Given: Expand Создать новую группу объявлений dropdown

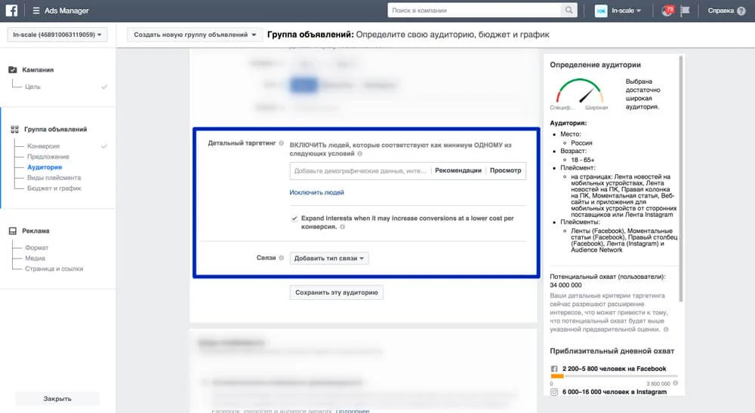Looking at the screenshot, I should pos(195,35).
